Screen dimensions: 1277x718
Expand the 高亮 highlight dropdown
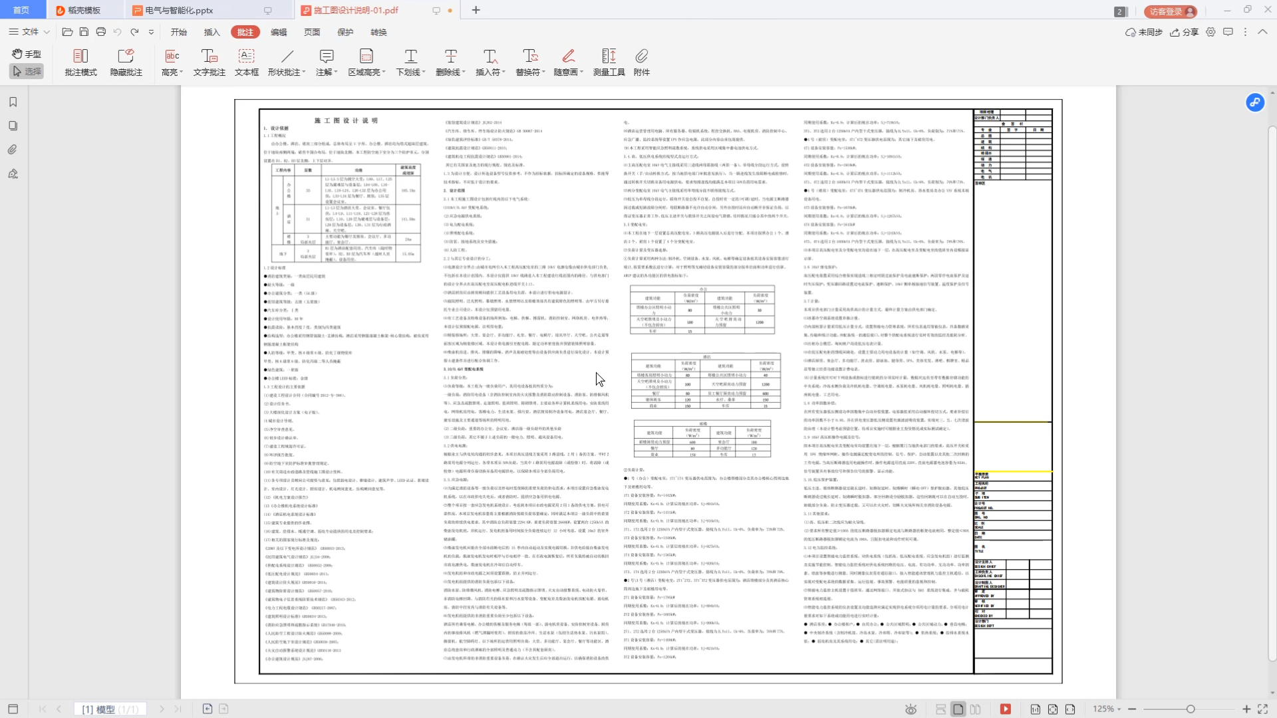click(x=182, y=72)
